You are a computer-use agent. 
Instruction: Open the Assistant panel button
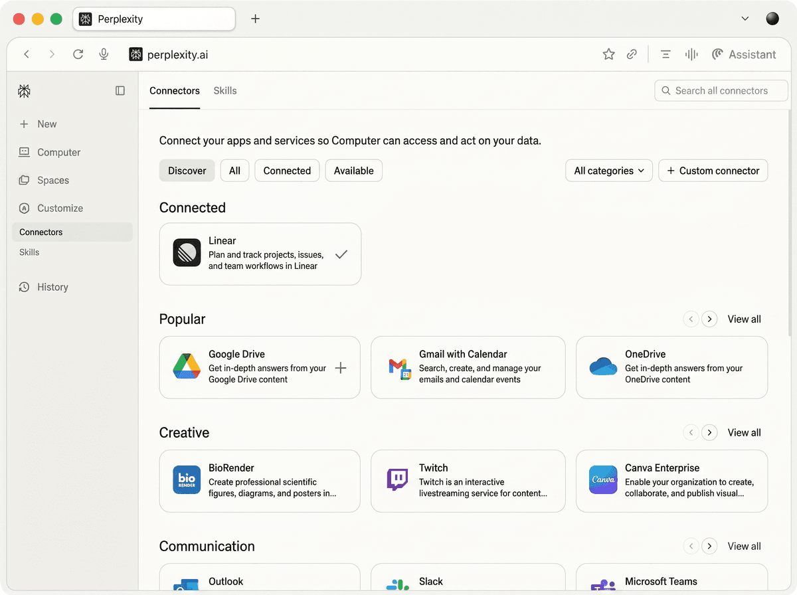tap(744, 54)
